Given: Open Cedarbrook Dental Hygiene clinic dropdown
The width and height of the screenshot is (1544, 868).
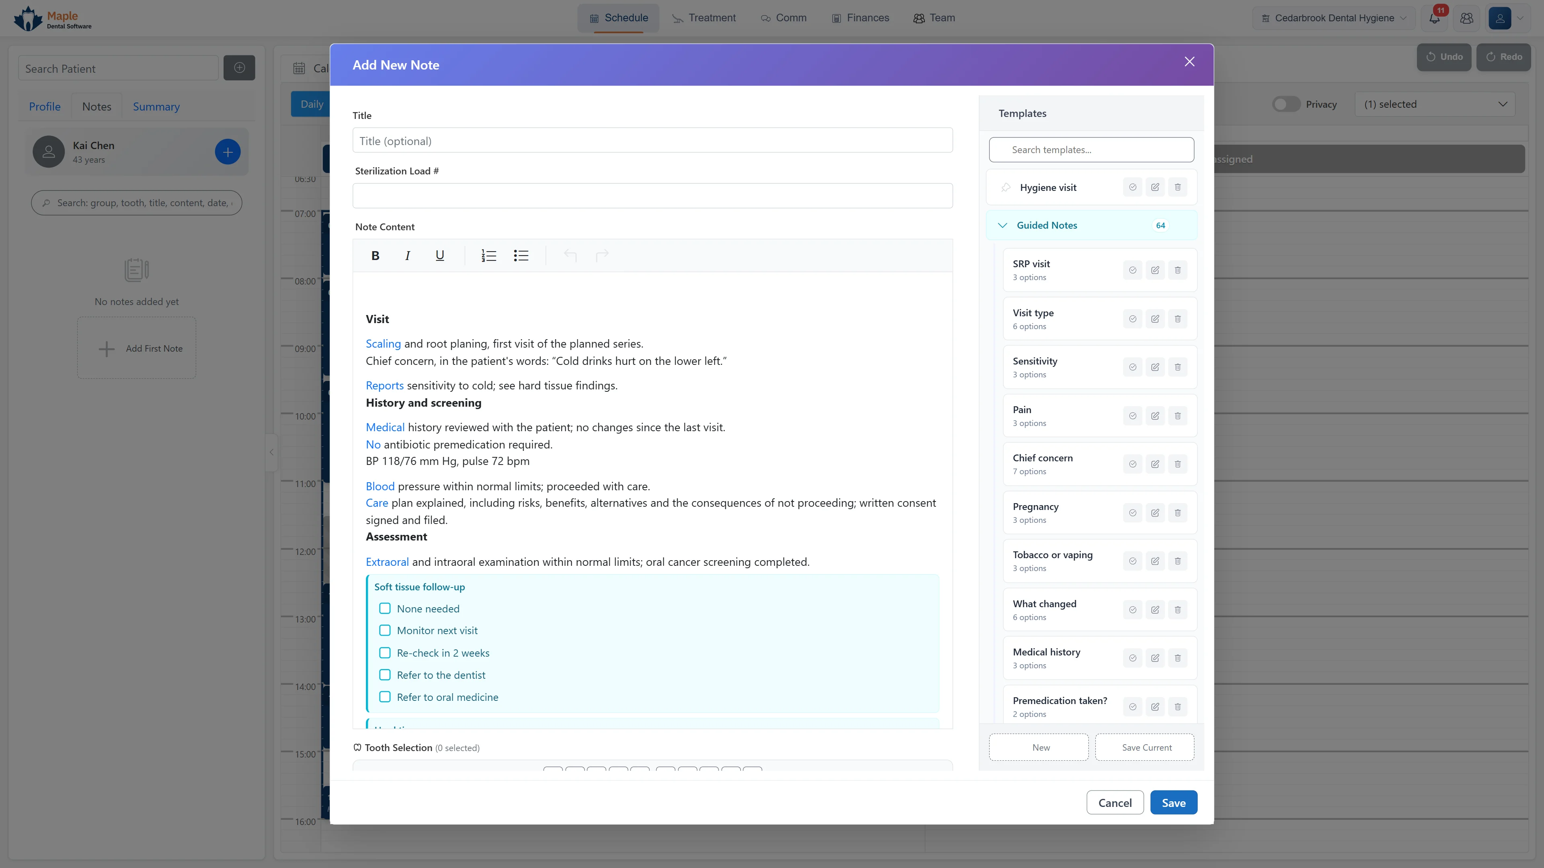Looking at the screenshot, I should (x=1334, y=18).
